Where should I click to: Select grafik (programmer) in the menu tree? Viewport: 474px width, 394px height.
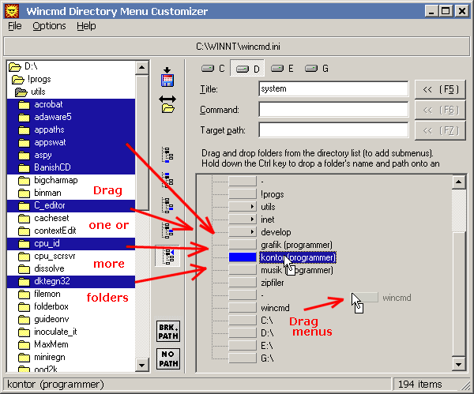(296, 245)
